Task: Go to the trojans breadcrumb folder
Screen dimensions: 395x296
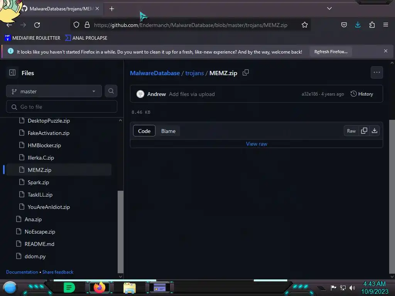Action: [194, 73]
